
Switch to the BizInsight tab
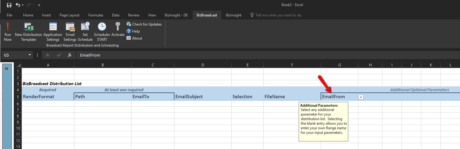pos(234,15)
